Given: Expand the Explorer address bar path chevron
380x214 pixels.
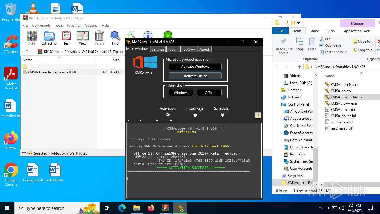Looking at the screenshot, I should [x=312, y=67].
